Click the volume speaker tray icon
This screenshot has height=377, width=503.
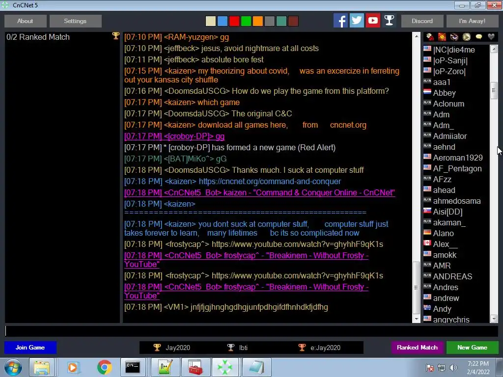coord(453,368)
